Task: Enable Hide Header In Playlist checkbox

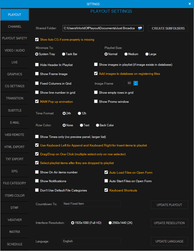Action: [37, 65]
